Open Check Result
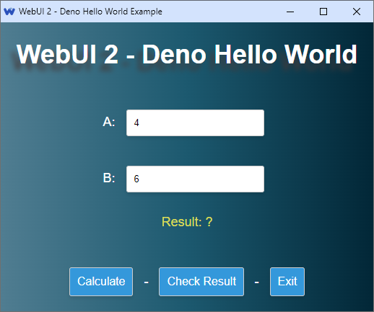The width and height of the screenshot is (374, 312). pyautogui.click(x=201, y=282)
